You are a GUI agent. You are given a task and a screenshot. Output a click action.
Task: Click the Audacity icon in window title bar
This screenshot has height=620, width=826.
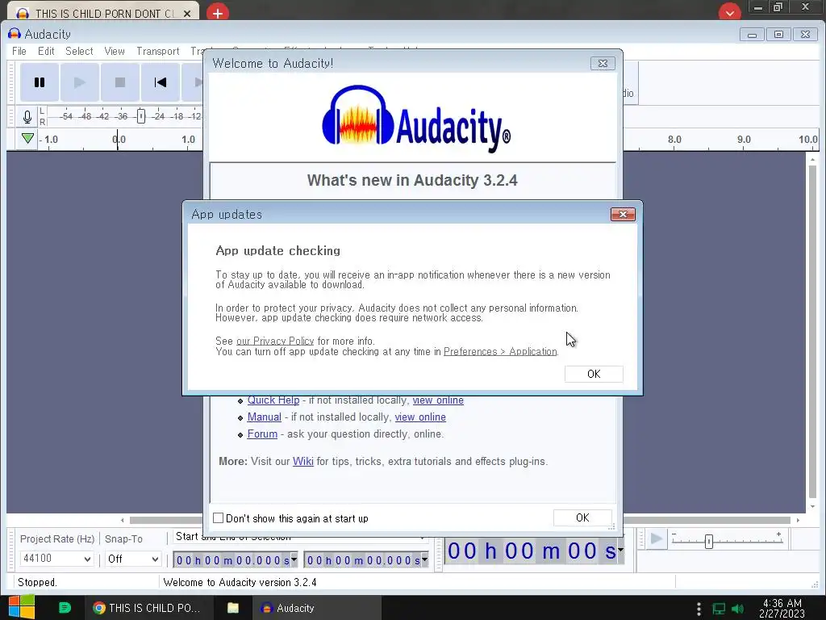pyautogui.click(x=15, y=34)
